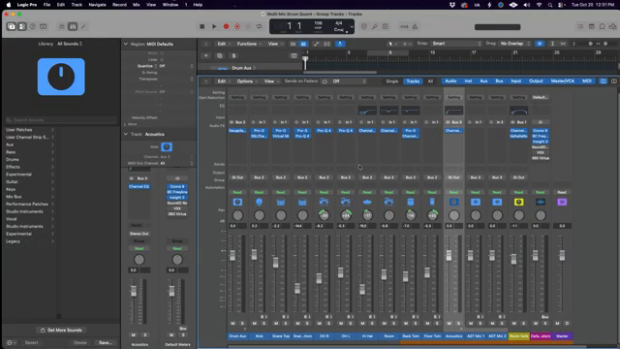Start recording with the Record button
This screenshot has height=349, width=620.
coord(226,26)
